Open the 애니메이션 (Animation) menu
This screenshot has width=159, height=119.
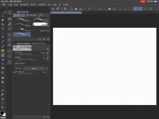tap(24, 5)
